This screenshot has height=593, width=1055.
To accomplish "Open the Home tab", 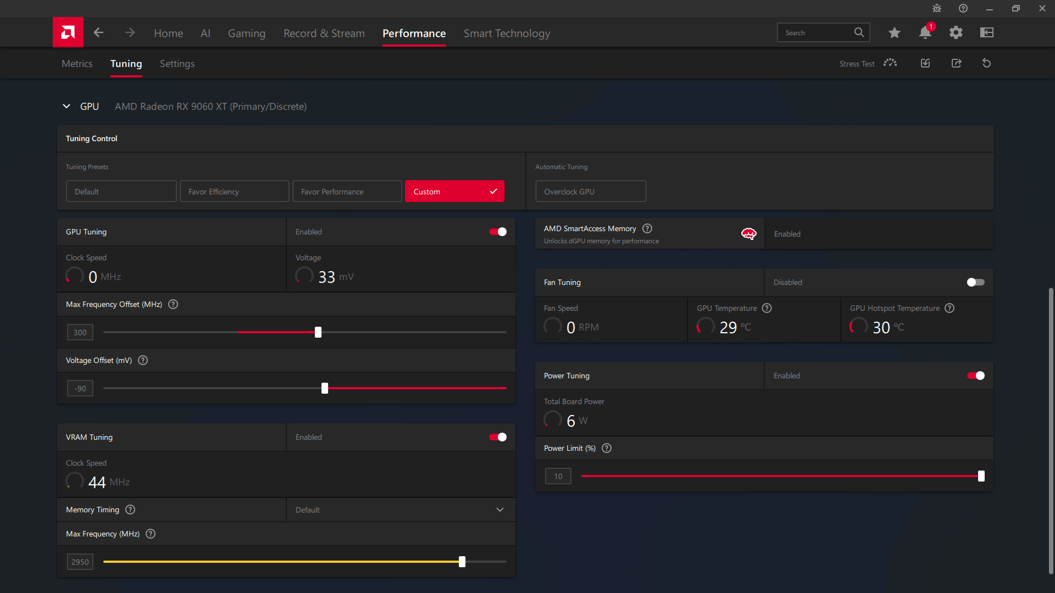I will tap(168, 33).
